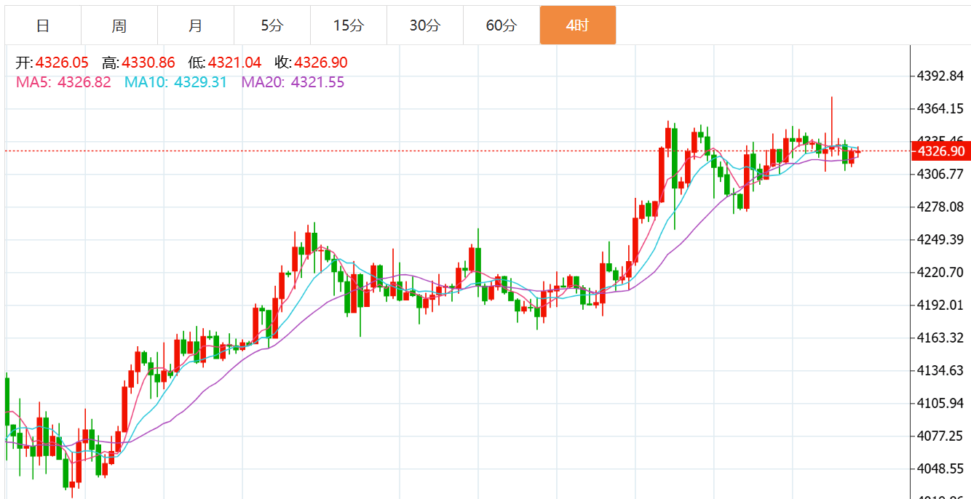Click the red current price tag 4326.90
Image resolution: width=971 pixels, height=499 pixels.
pos(941,151)
